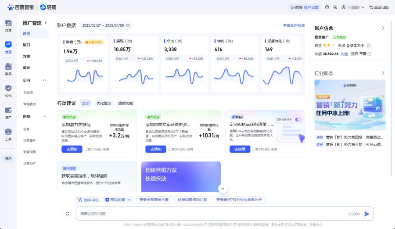The height and width of the screenshot is (229, 395).
Task: Click the help question mark icon
Action: pos(327,7)
